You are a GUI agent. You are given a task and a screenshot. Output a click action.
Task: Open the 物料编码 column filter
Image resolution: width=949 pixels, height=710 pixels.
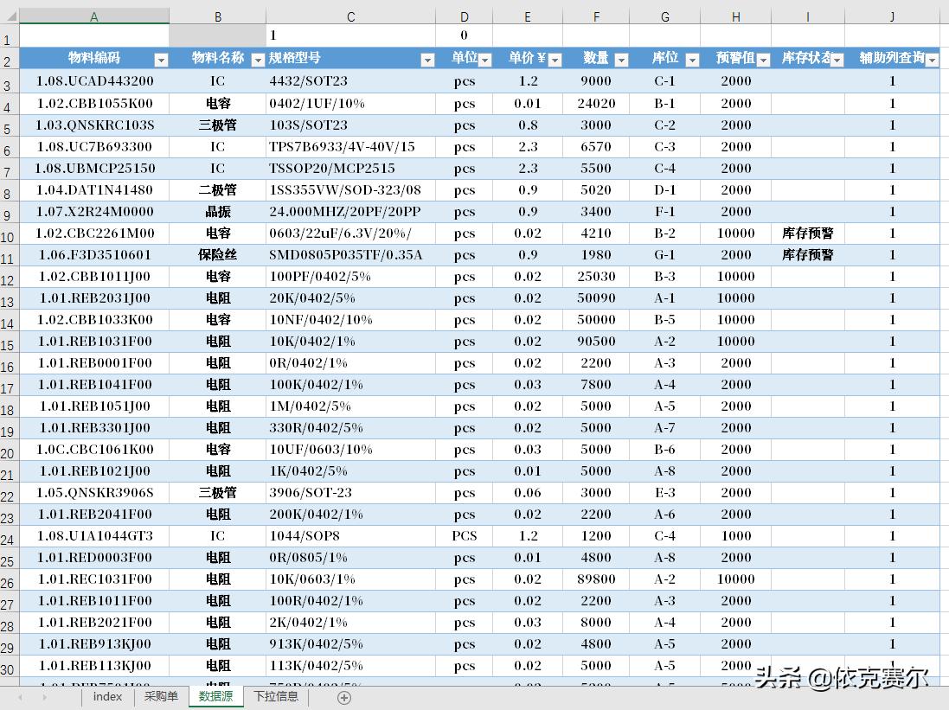tap(162, 59)
